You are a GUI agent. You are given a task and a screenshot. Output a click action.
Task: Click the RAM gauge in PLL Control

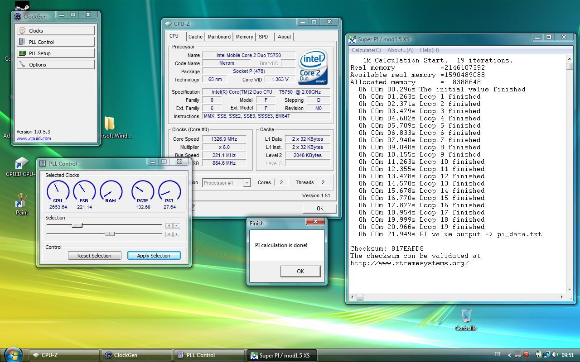tap(111, 191)
